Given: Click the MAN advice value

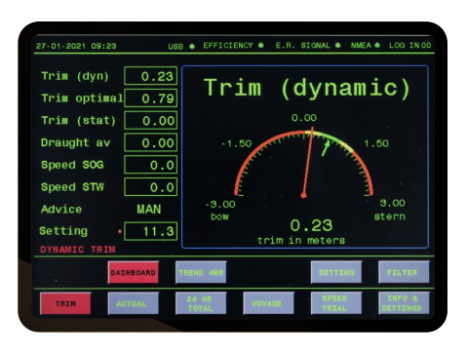Looking at the screenshot, I should [149, 209].
